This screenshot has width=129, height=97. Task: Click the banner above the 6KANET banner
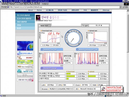(25, 53)
